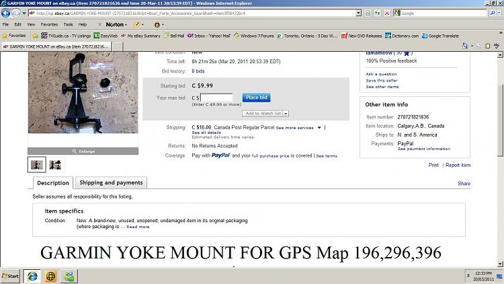Open the recent pages dropdown beside Forward
Viewport: 504px width, 284px height.
click(x=24, y=13)
